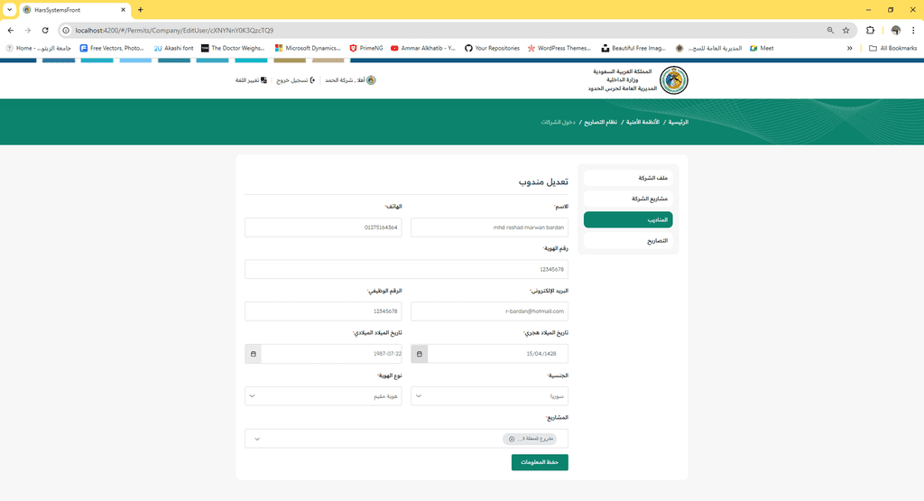Click the name field with mhd rashad marwan bardan
This screenshot has height=501, width=924.
point(490,227)
